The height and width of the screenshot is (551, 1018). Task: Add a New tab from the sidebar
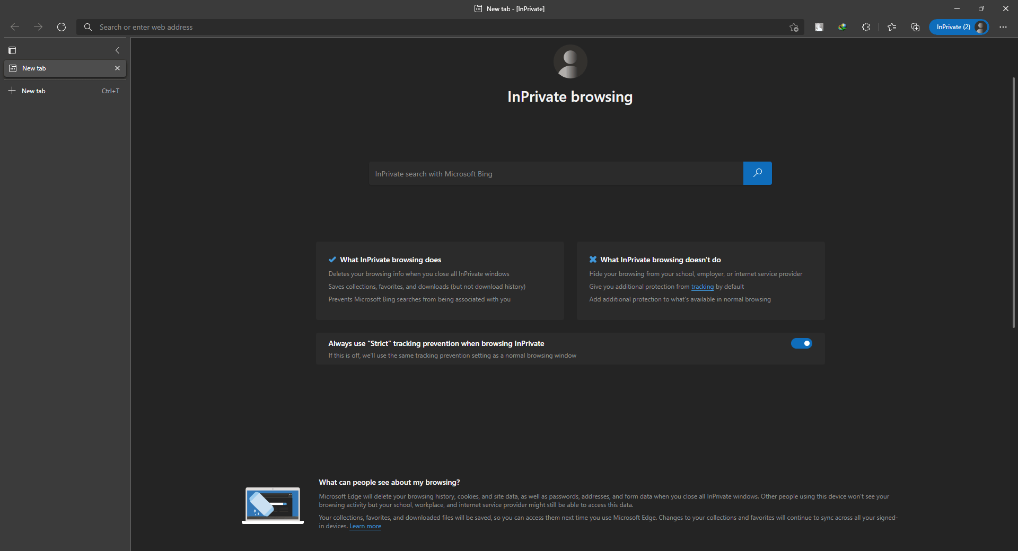(65, 91)
